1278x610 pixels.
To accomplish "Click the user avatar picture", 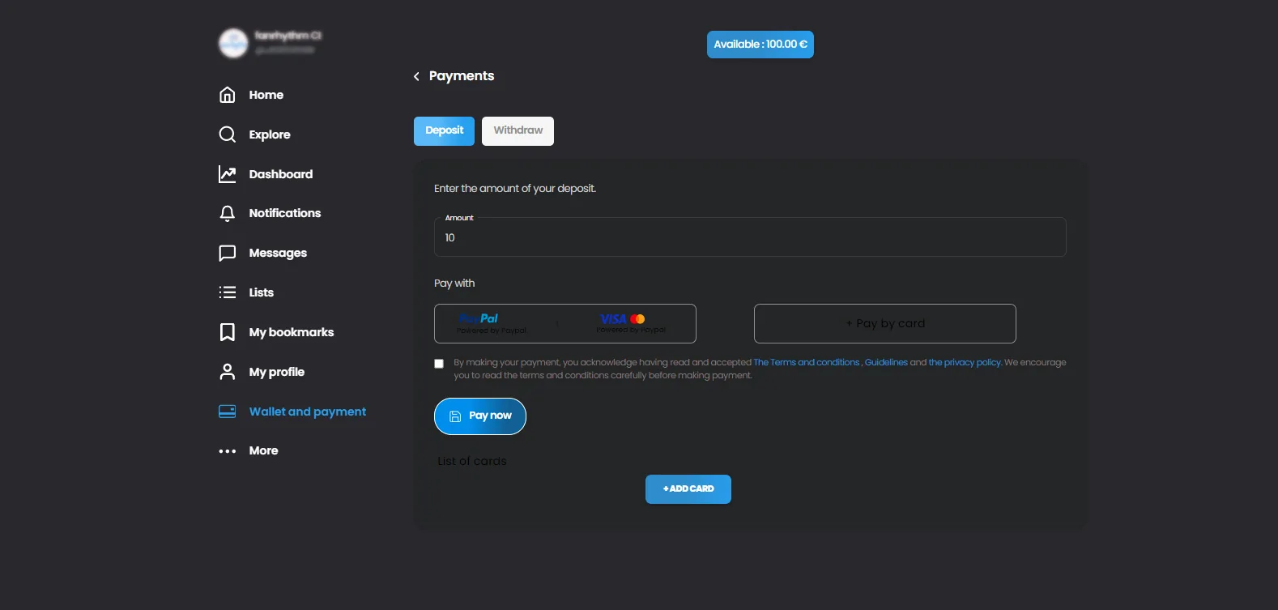I will (233, 43).
